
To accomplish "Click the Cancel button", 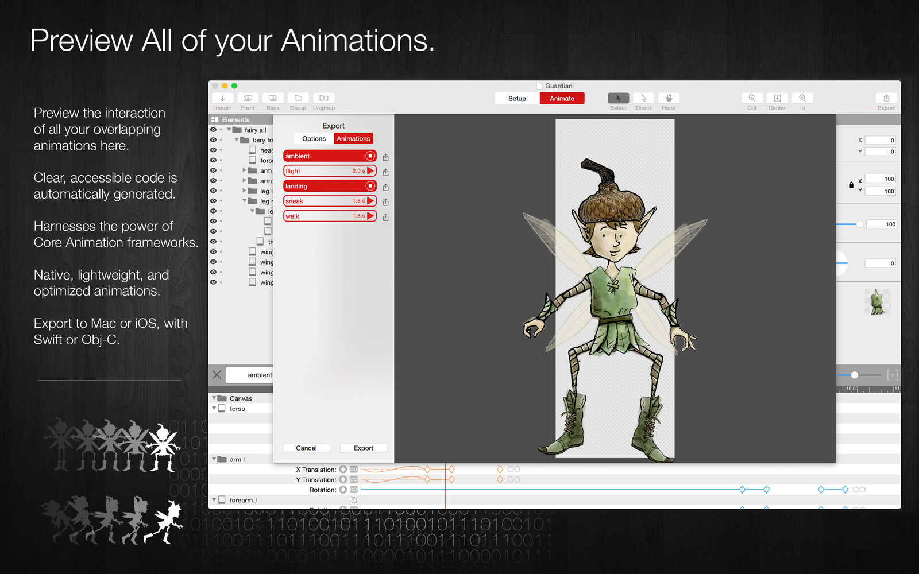I will click(x=306, y=448).
